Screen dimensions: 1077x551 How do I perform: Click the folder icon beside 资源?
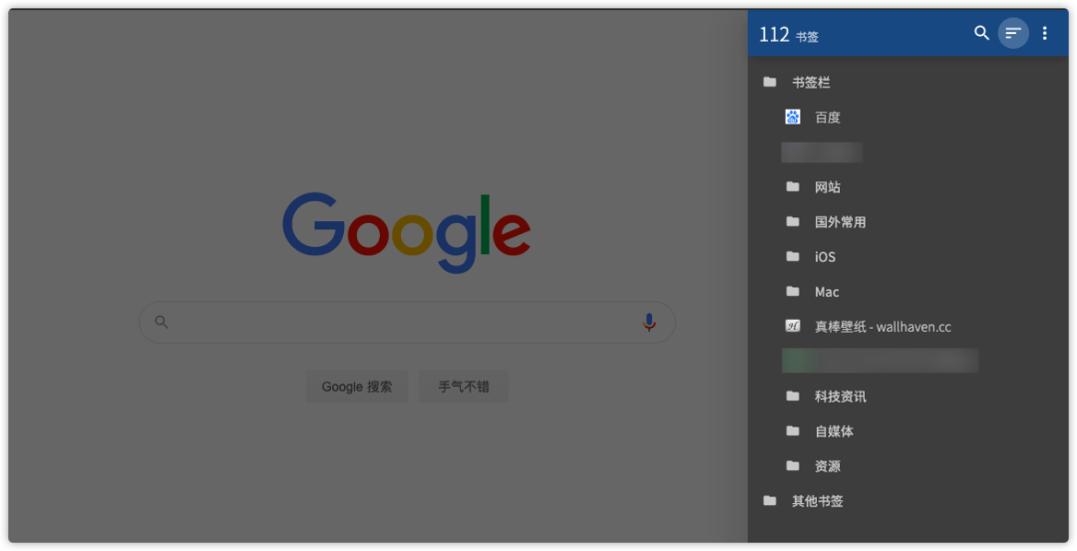click(x=793, y=466)
